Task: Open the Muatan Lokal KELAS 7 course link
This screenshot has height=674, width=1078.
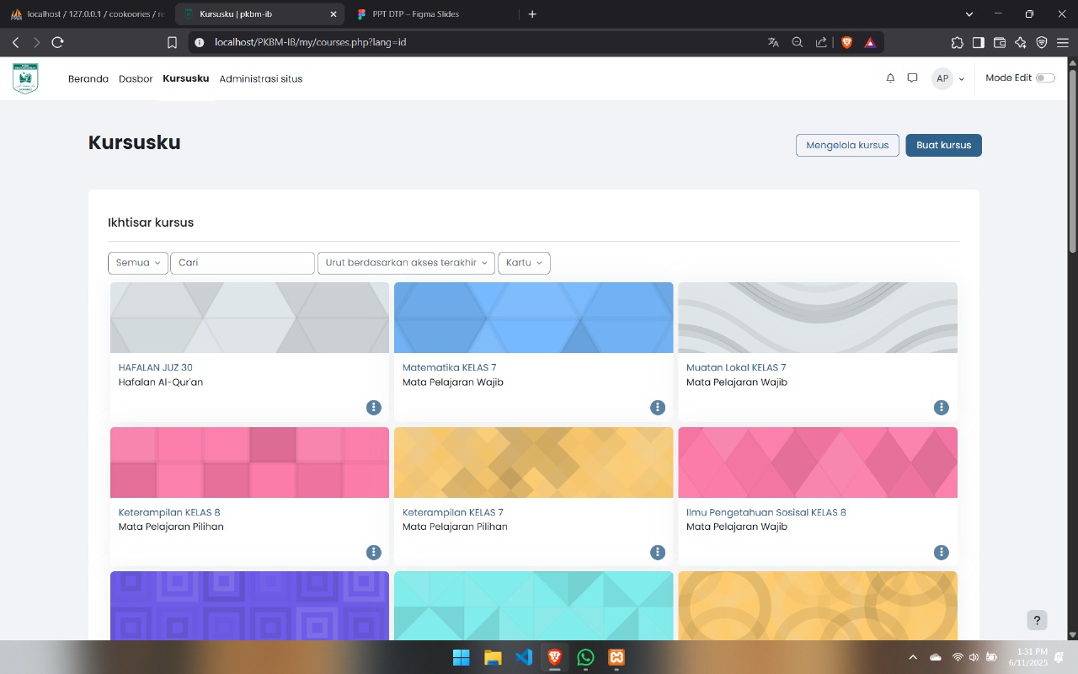Action: pyautogui.click(x=736, y=367)
